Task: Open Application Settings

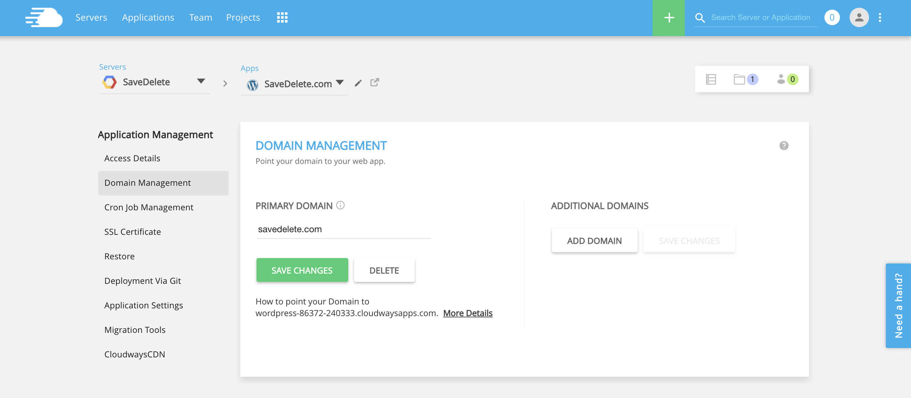Action: [x=143, y=305]
